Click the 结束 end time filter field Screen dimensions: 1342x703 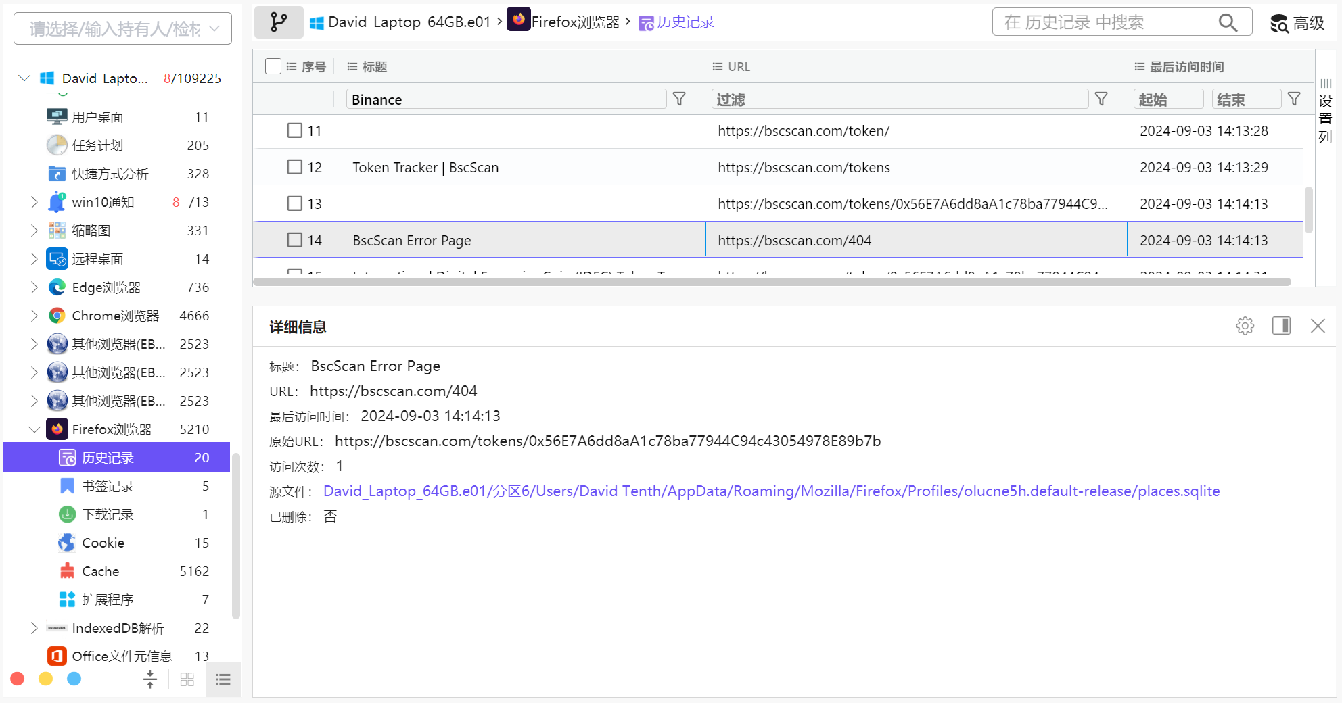(1246, 99)
